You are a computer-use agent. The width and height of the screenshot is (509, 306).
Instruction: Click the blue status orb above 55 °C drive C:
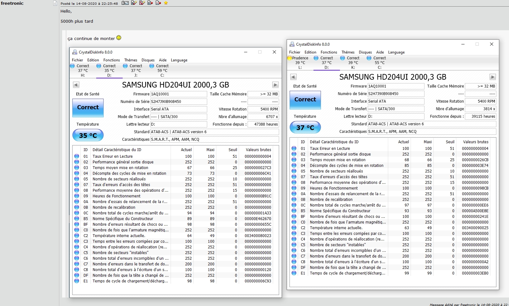coord(369,58)
